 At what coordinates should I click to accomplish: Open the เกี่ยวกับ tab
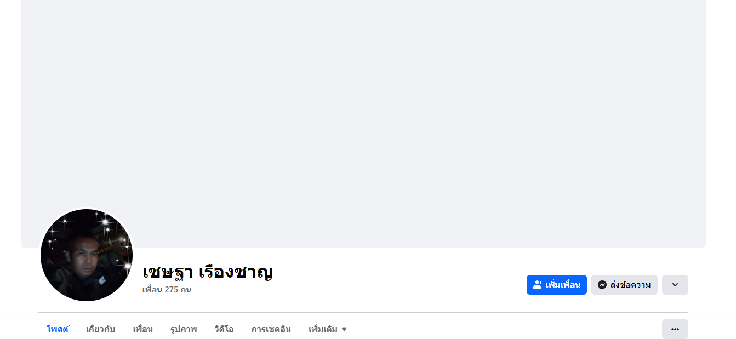coord(100,329)
